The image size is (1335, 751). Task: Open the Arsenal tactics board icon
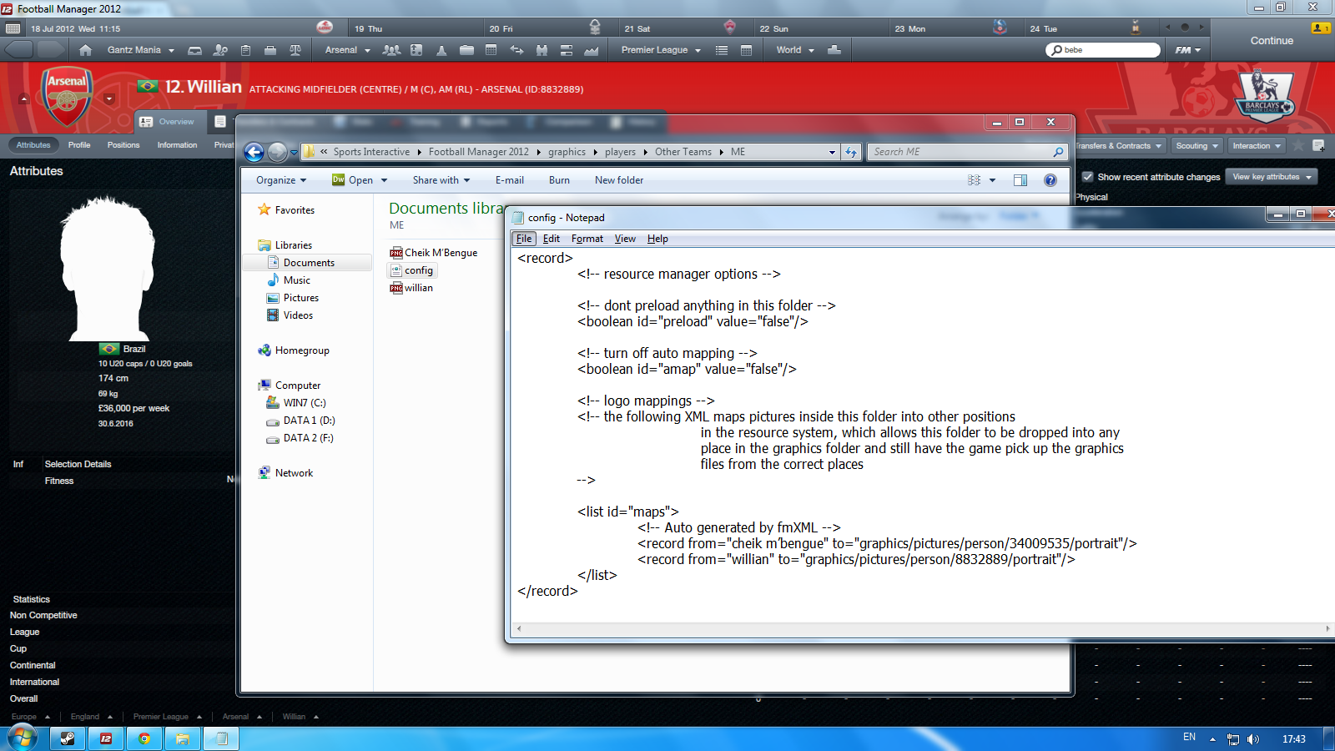416,50
